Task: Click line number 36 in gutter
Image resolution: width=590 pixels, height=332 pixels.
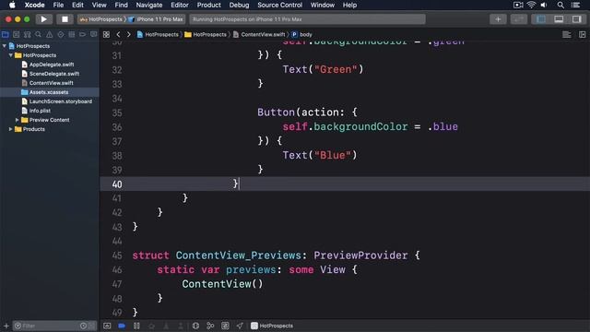Action: [117, 127]
